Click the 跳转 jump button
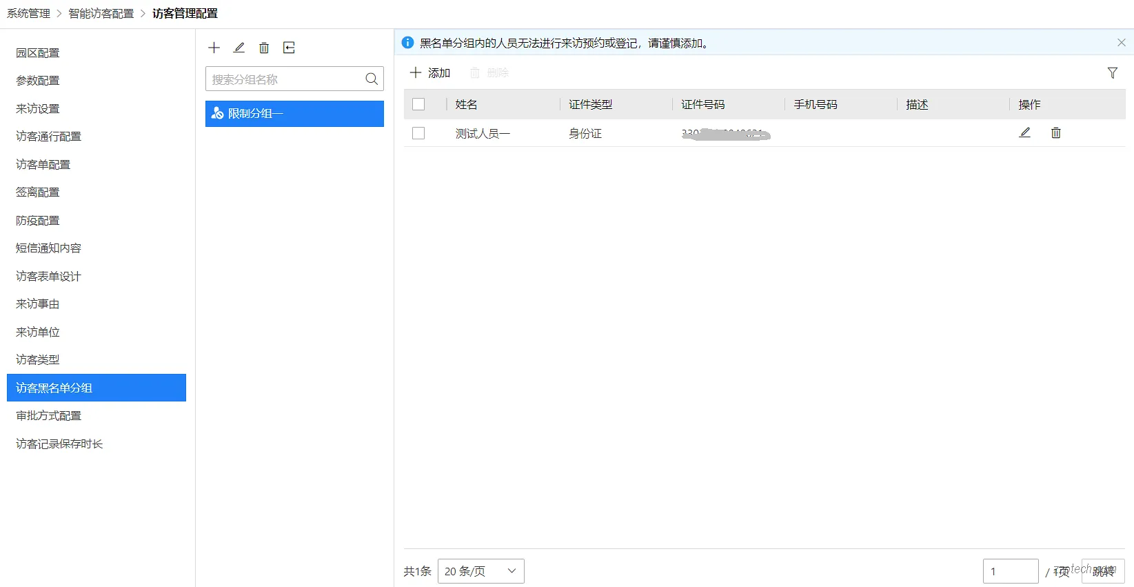Viewport: 1134px width, 587px height. pyautogui.click(x=1103, y=571)
